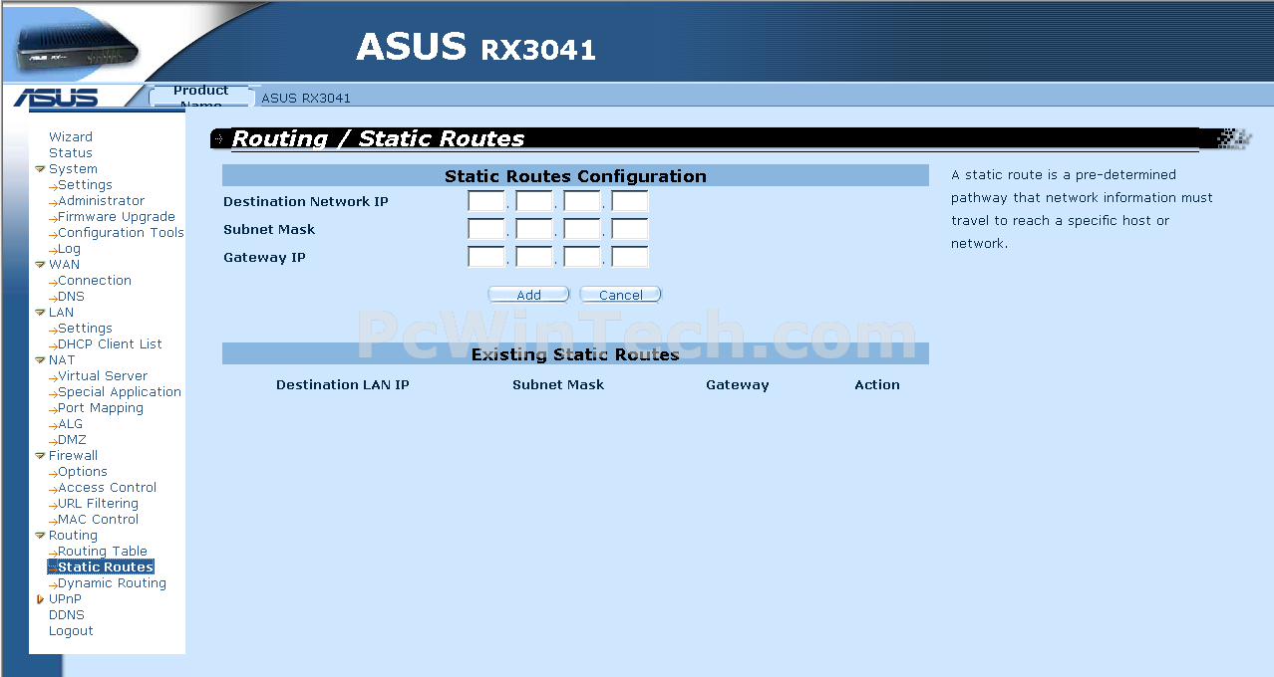The width and height of the screenshot is (1274, 677).
Task: Click the 'Destination LAN IP' column header
Action: (343, 384)
